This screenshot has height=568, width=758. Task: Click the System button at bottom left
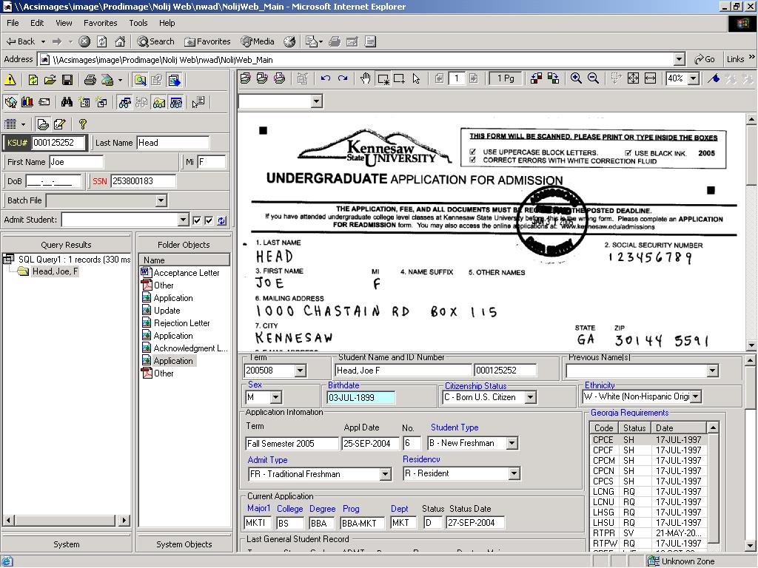pos(66,544)
